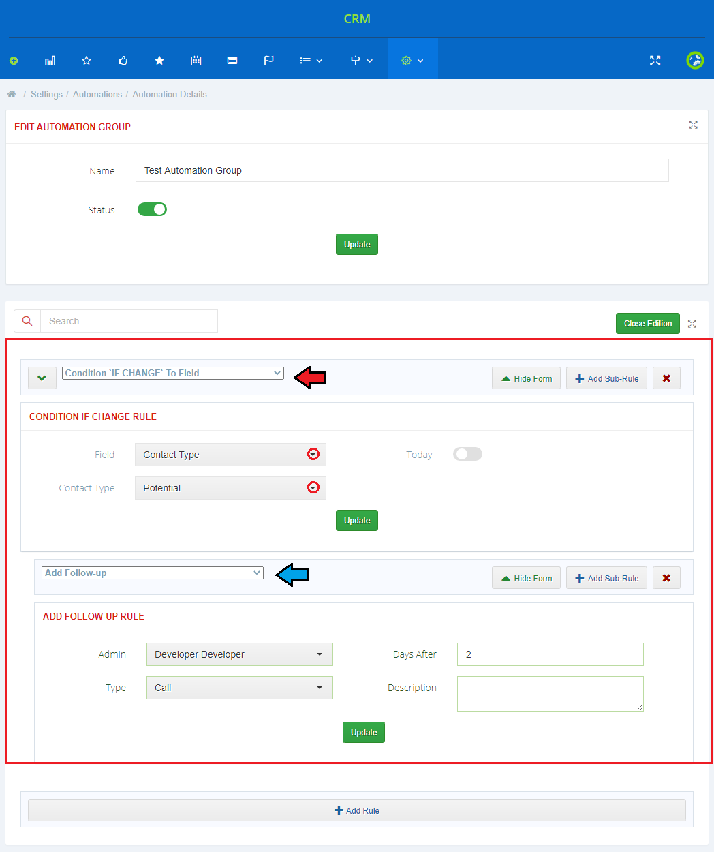The image size is (714, 852).
Task: Click Add Sub-Rule on the follow-up rule
Action: [x=606, y=578]
